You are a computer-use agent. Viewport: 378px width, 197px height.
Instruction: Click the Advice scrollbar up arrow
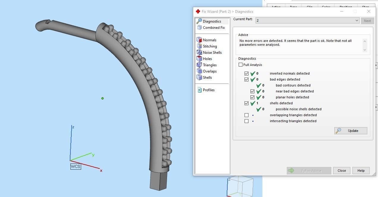click(365, 41)
